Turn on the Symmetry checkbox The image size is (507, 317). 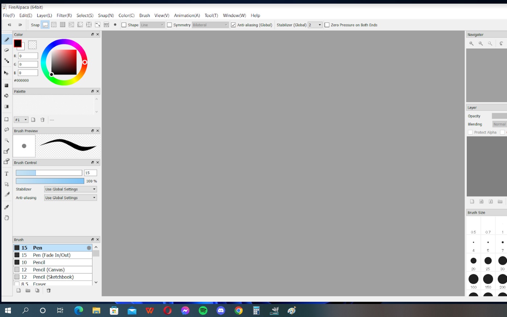[169, 25]
